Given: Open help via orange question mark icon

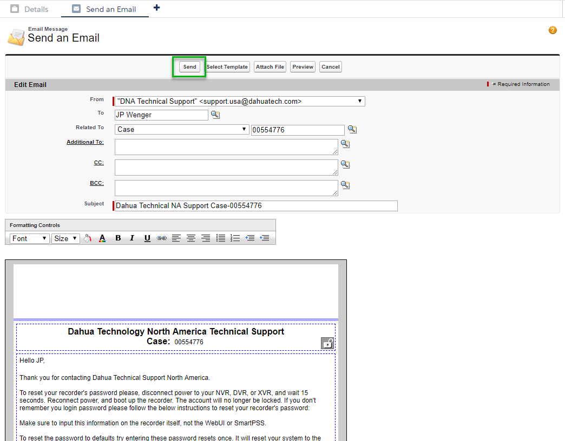Looking at the screenshot, I should pos(553,30).
